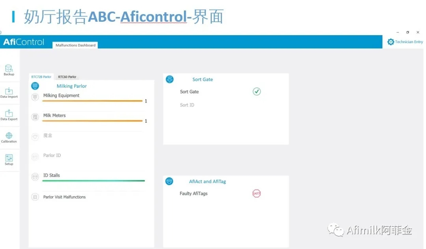Screen dimensions: 426x249
Task: Click the ID Stalls label
Action: click(x=51, y=175)
